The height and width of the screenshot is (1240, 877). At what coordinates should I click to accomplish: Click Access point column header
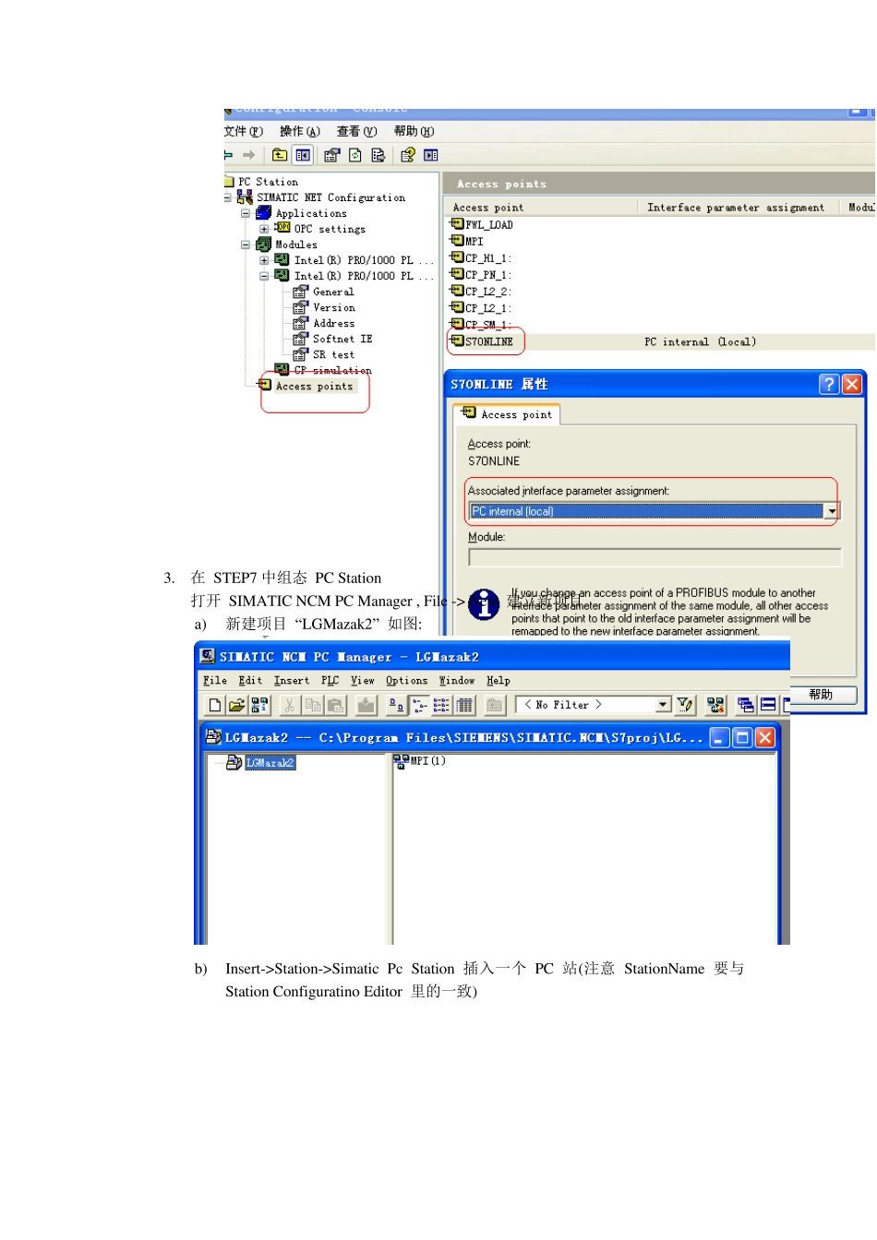click(x=540, y=208)
